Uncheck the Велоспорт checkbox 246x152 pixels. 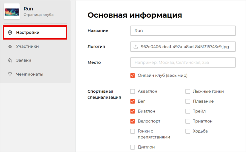pos(133,121)
